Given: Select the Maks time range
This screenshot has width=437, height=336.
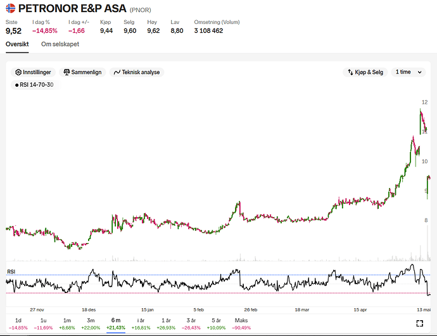Looking at the screenshot, I should point(241,324).
